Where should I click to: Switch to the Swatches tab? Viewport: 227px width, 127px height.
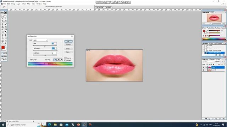[211, 28]
